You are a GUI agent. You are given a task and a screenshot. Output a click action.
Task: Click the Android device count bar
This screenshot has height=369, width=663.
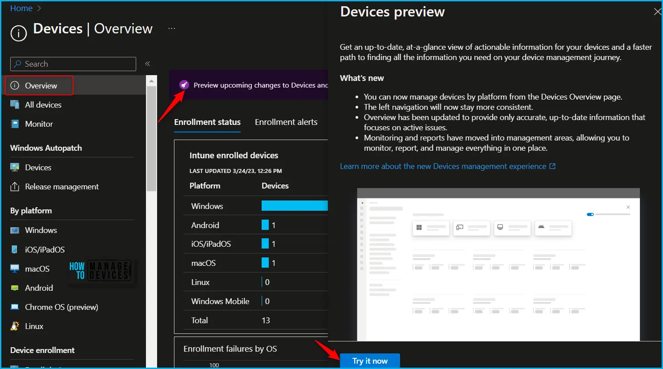coord(265,225)
